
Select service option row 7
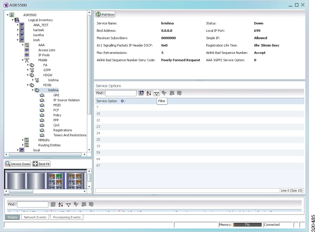[199, 107]
